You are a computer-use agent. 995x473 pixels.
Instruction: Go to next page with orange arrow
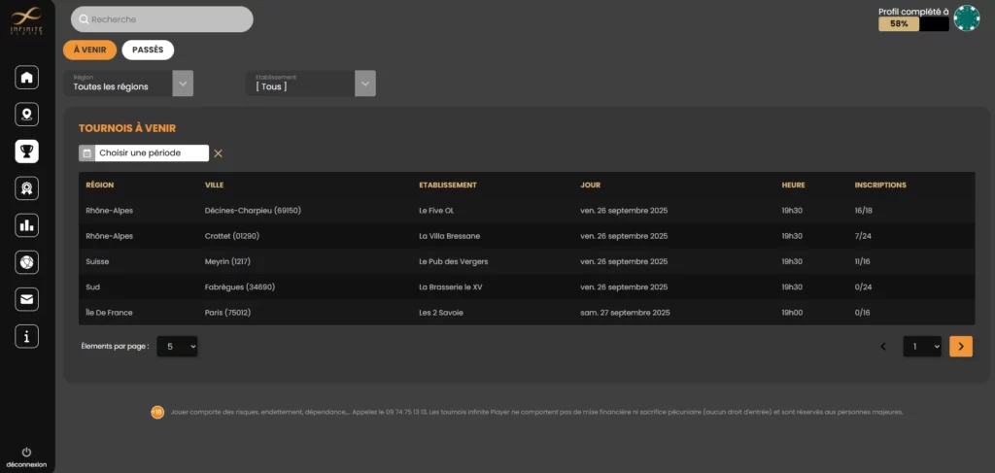(x=961, y=346)
